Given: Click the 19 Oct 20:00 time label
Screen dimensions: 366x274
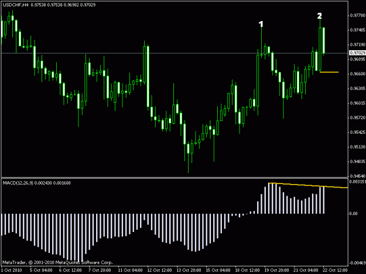Looking at the screenshot, I should pyautogui.click(x=276, y=270).
